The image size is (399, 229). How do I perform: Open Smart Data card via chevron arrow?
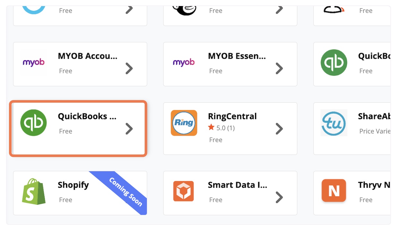(279, 197)
